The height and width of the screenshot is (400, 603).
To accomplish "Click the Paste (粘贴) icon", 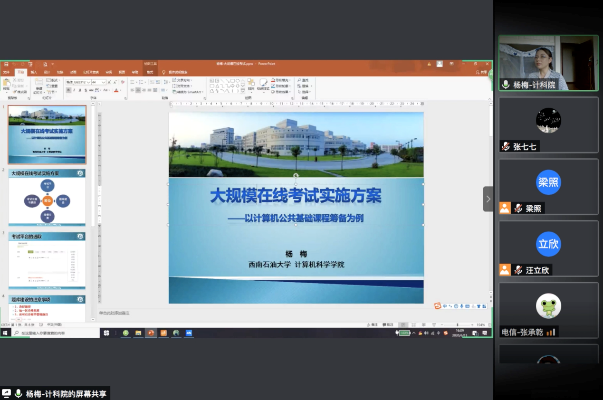I will click(6, 84).
